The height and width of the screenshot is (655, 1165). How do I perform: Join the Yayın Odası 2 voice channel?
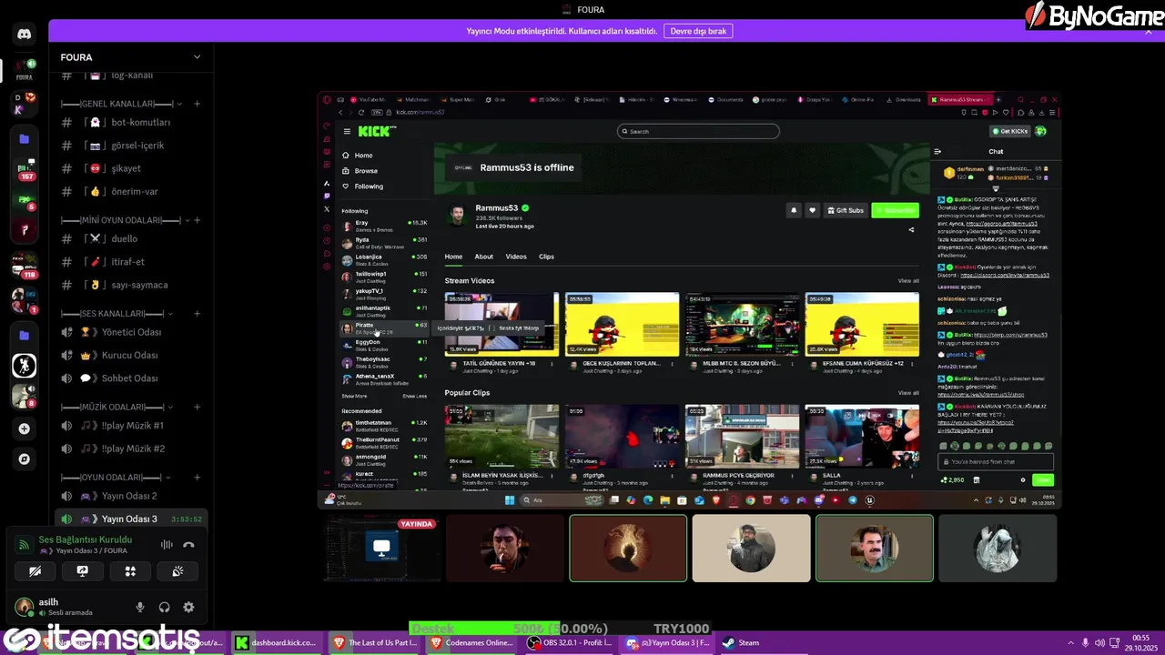(131, 496)
